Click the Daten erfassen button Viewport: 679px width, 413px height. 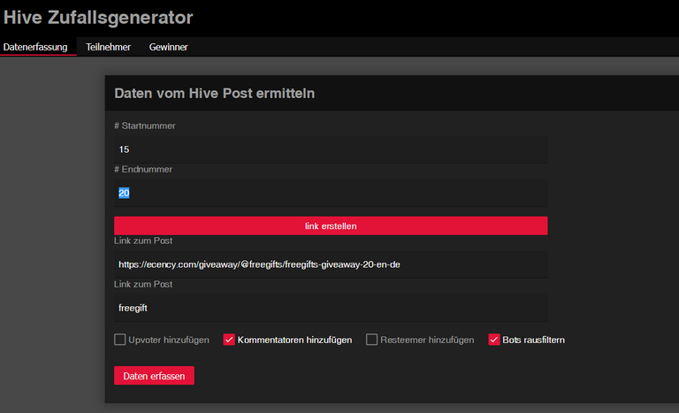pyautogui.click(x=154, y=376)
